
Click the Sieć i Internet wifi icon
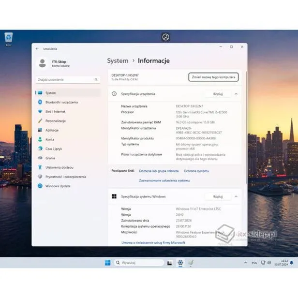click(40, 111)
